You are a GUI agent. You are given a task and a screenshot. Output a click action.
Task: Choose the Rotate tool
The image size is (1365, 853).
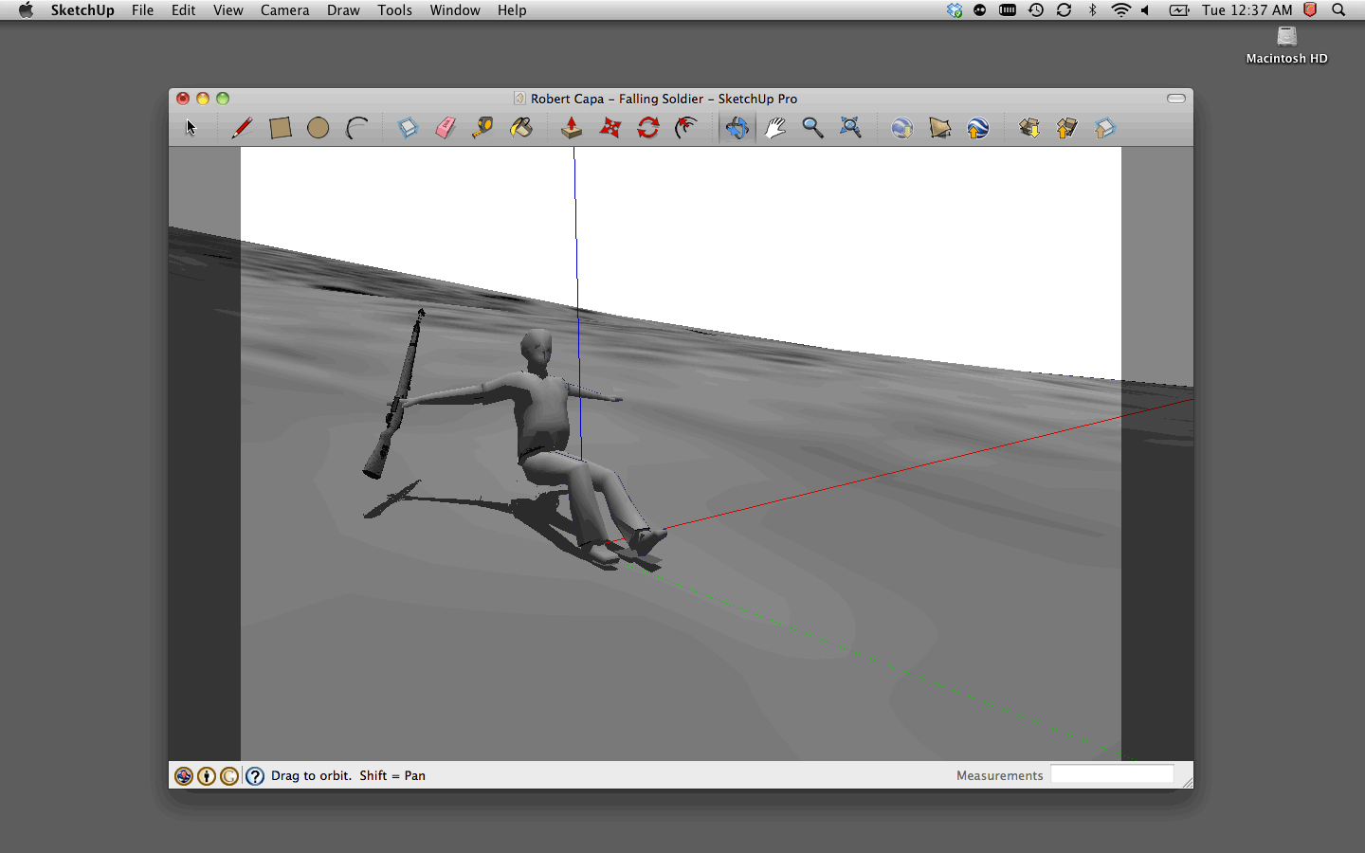(x=648, y=128)
